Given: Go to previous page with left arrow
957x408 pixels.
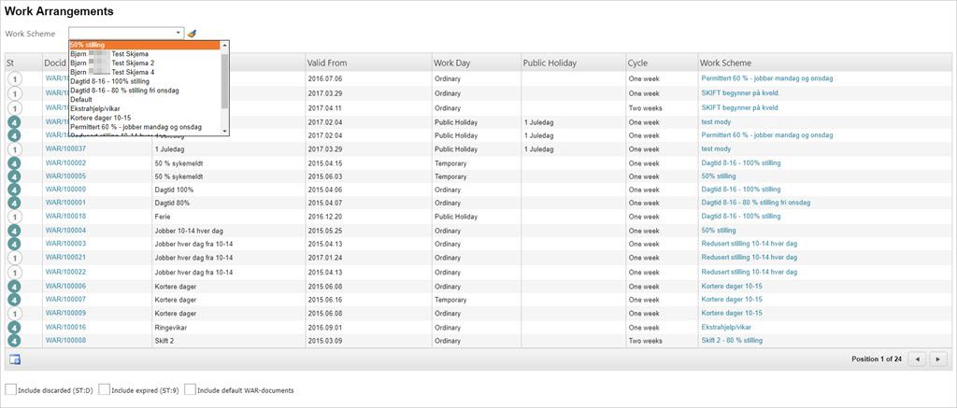Looking at the screenshot, I should pyautogui.click(x=918, y=359).
